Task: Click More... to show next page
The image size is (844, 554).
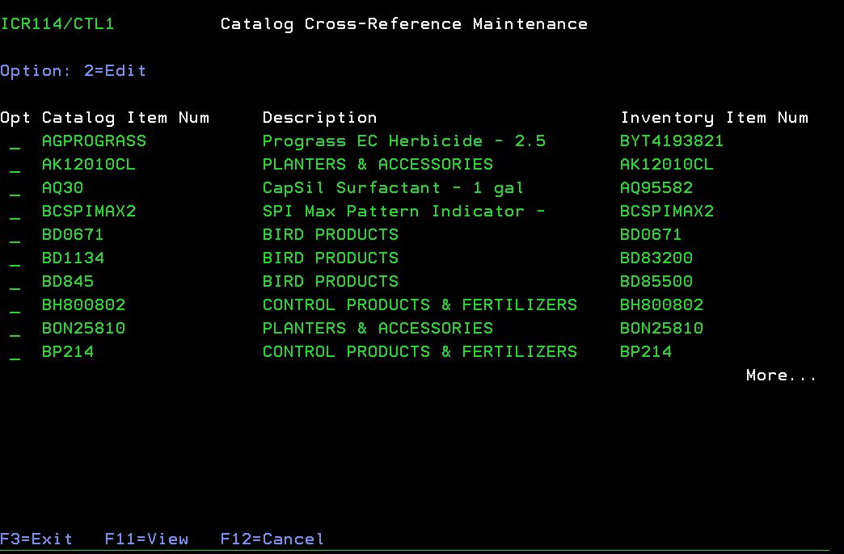Action: (780, 376)
